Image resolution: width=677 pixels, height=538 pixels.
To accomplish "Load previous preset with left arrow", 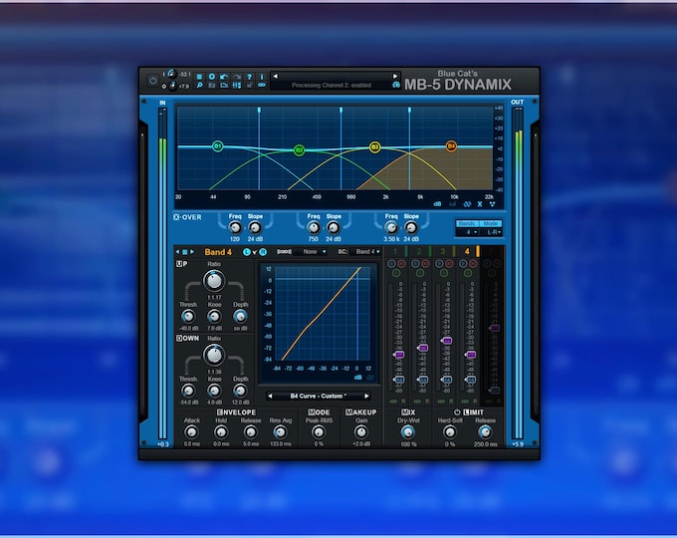I will click(x=276, y=76).
